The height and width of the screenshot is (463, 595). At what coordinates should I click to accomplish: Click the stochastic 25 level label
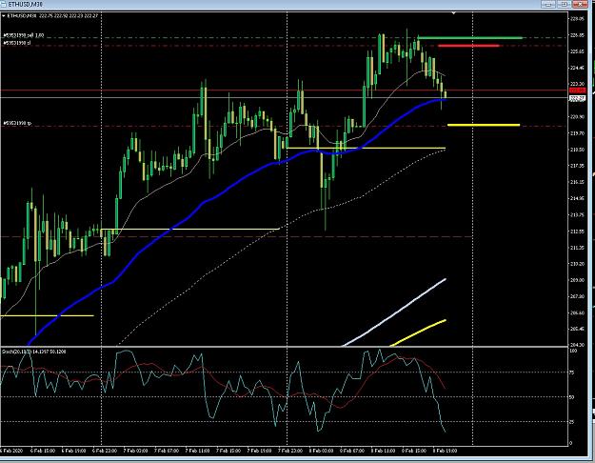[573, 422]
